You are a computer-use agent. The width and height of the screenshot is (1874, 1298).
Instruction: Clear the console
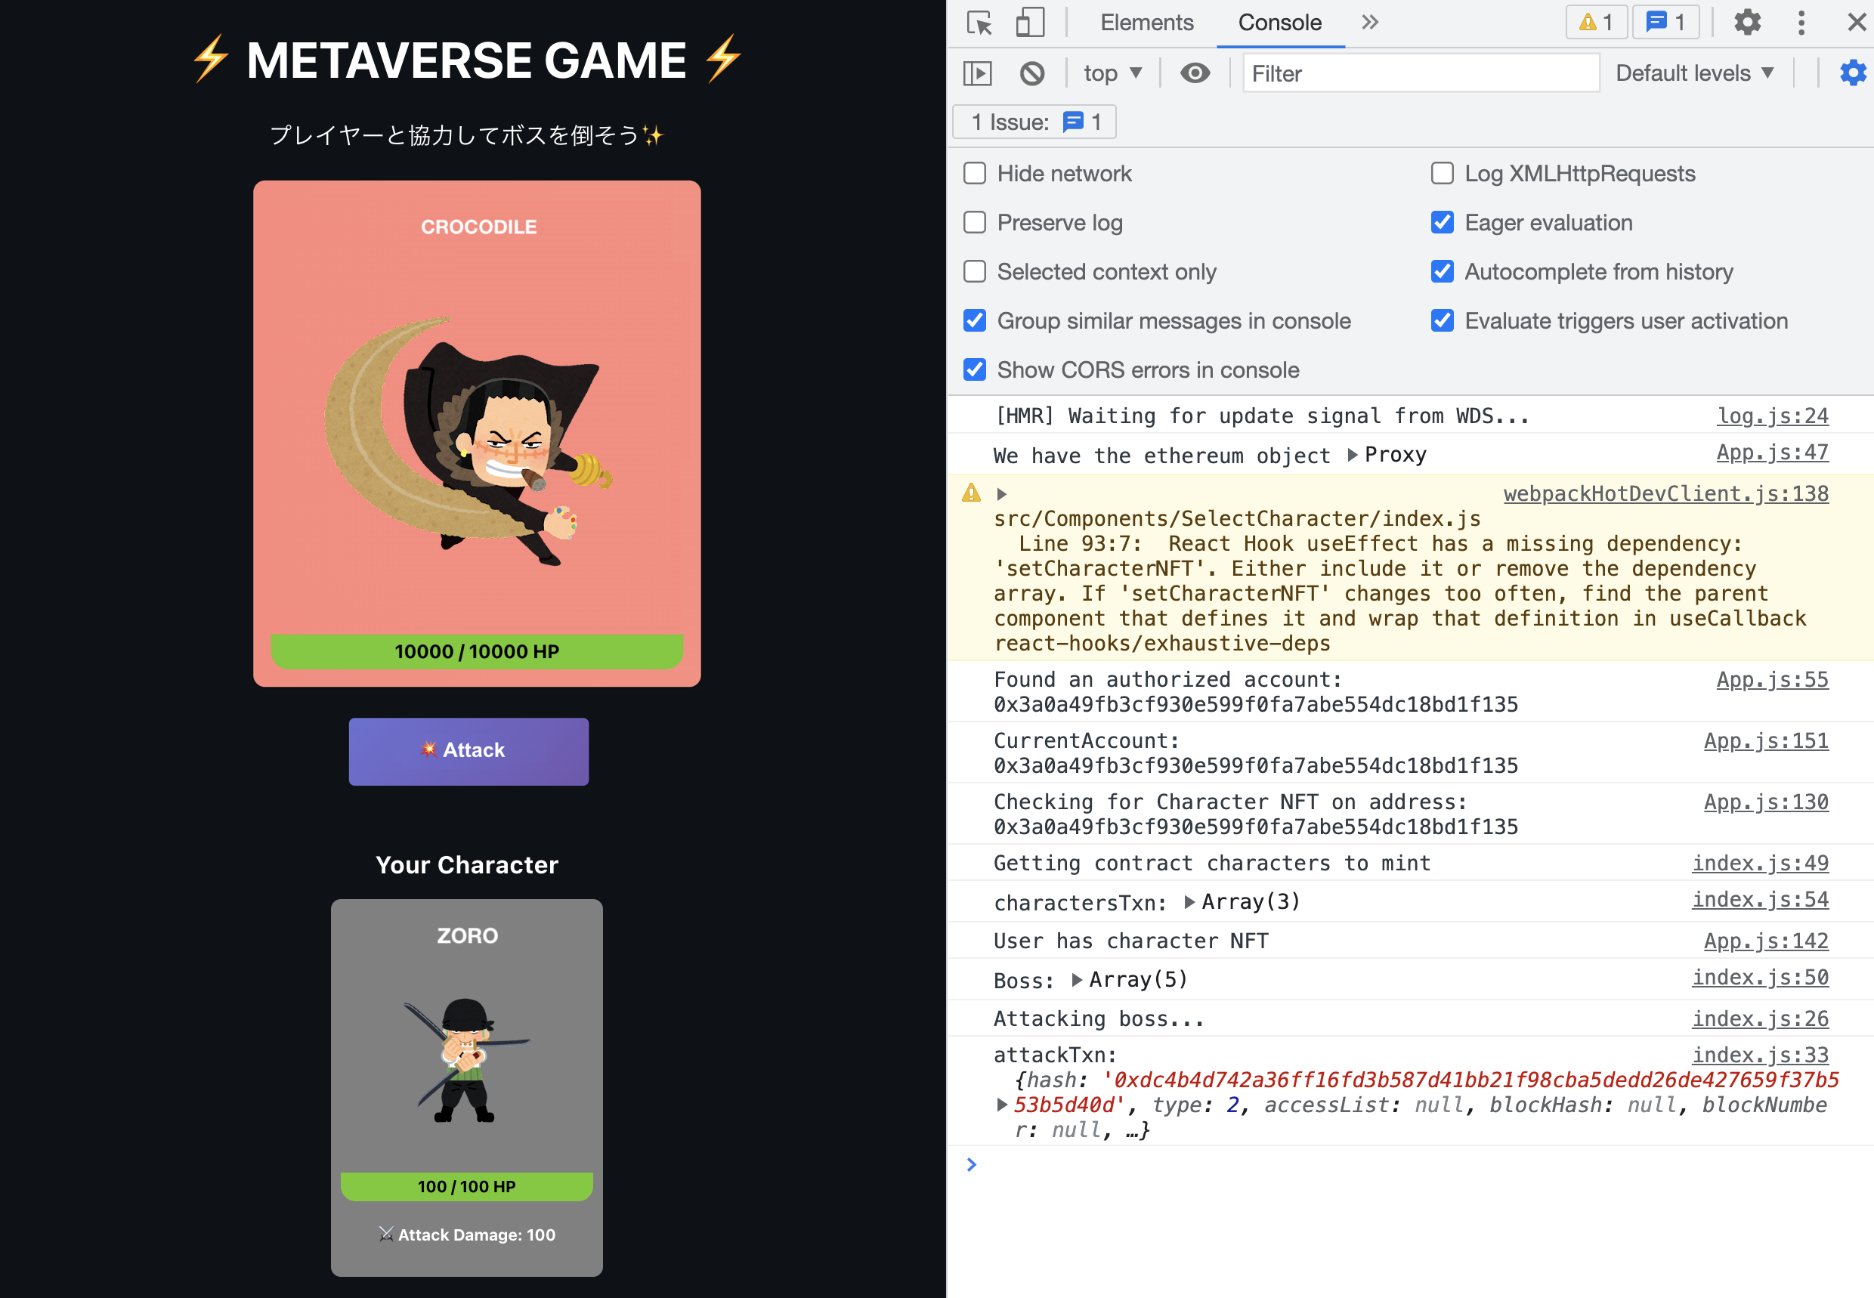1032,73
